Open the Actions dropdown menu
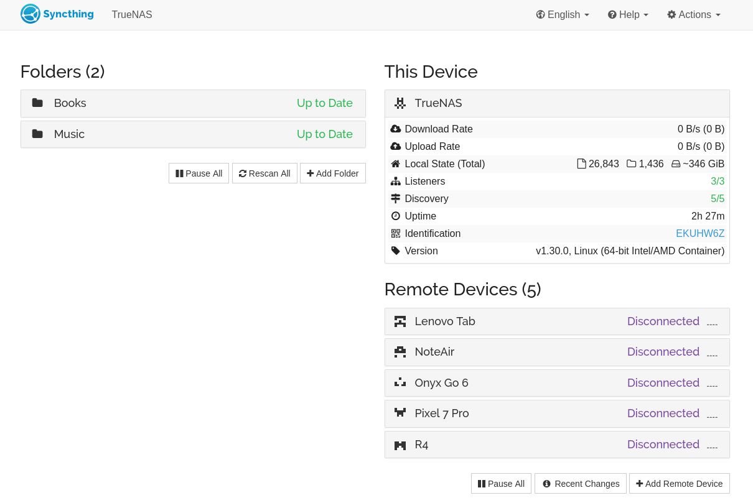This screenshot has width=753, height=503. tap(694, 14)
